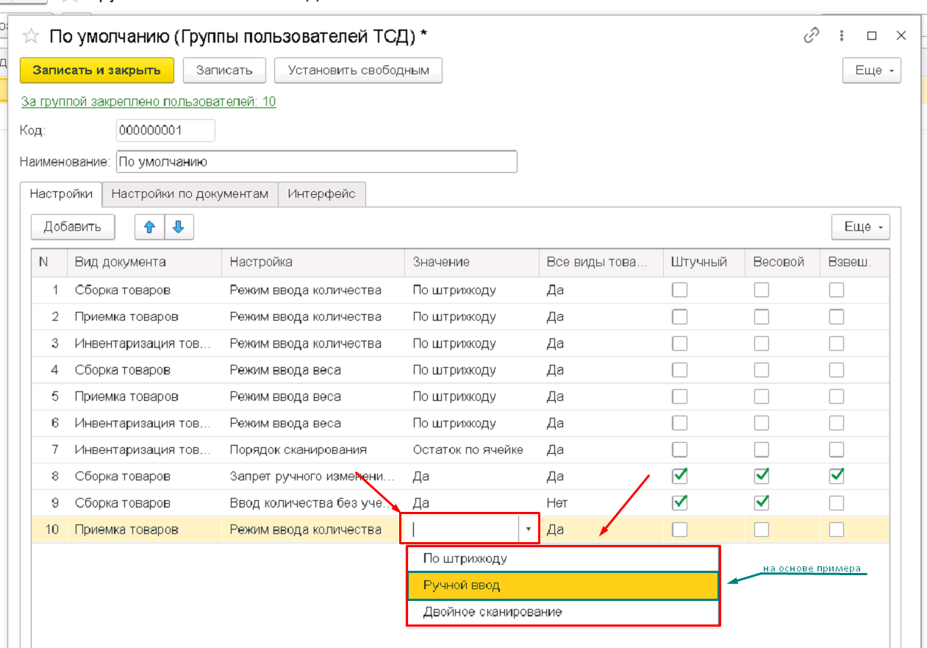This screenshot has height=648, width=927.
Task: Click the favorites star icon
Action: 30,36
